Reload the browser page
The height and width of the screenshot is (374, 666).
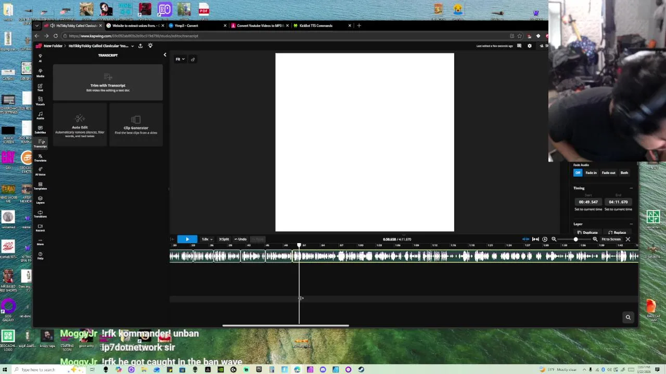(x=56, y=36)
